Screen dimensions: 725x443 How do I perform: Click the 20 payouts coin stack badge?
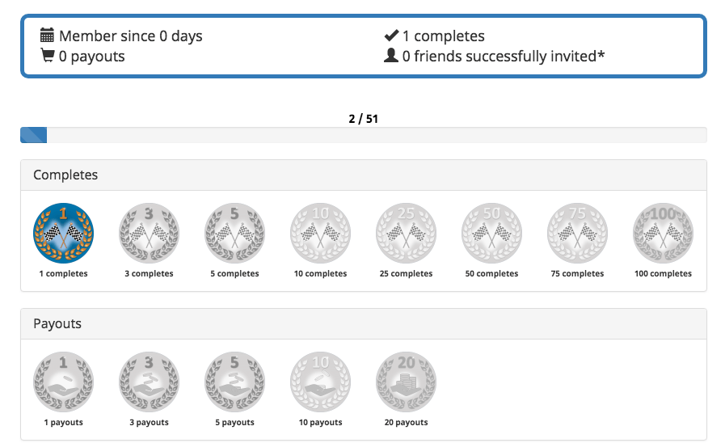point(406,382)
